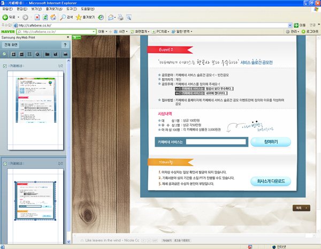Click the 카페베네 서비스는 slogan input field

click(x=216, y=142)
